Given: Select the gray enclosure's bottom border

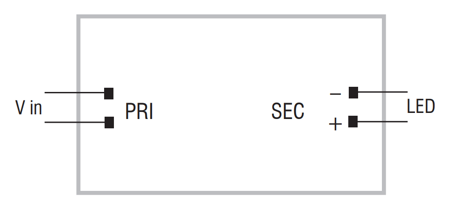Looking at the screenshot, I should [231, 193].
